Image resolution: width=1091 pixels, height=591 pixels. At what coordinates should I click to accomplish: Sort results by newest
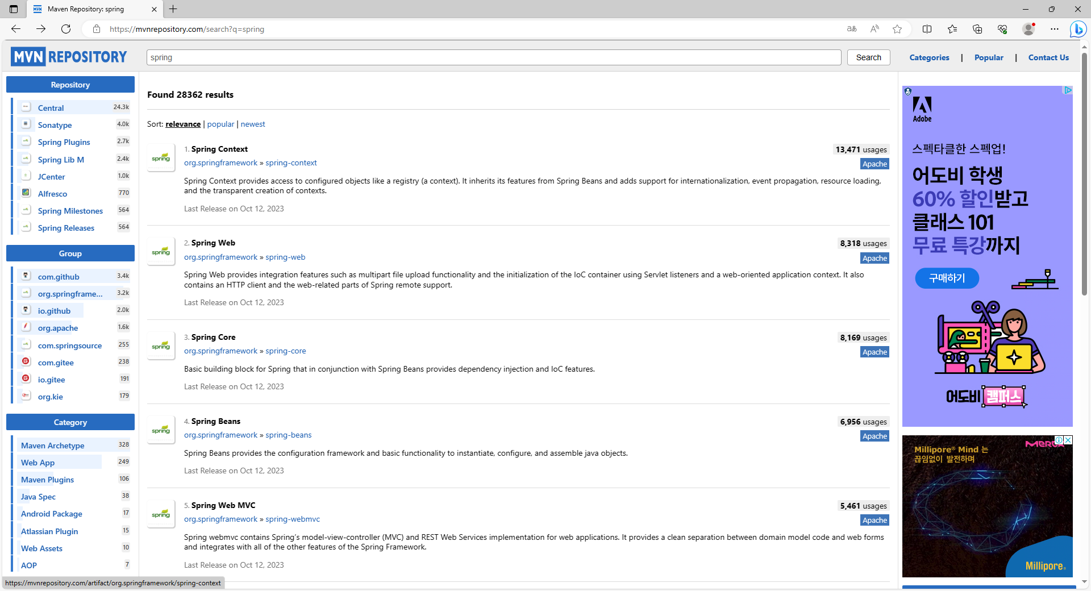(253, 124)
